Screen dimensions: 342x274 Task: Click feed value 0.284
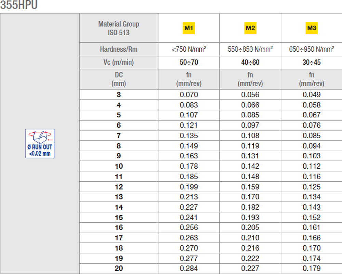189,268
